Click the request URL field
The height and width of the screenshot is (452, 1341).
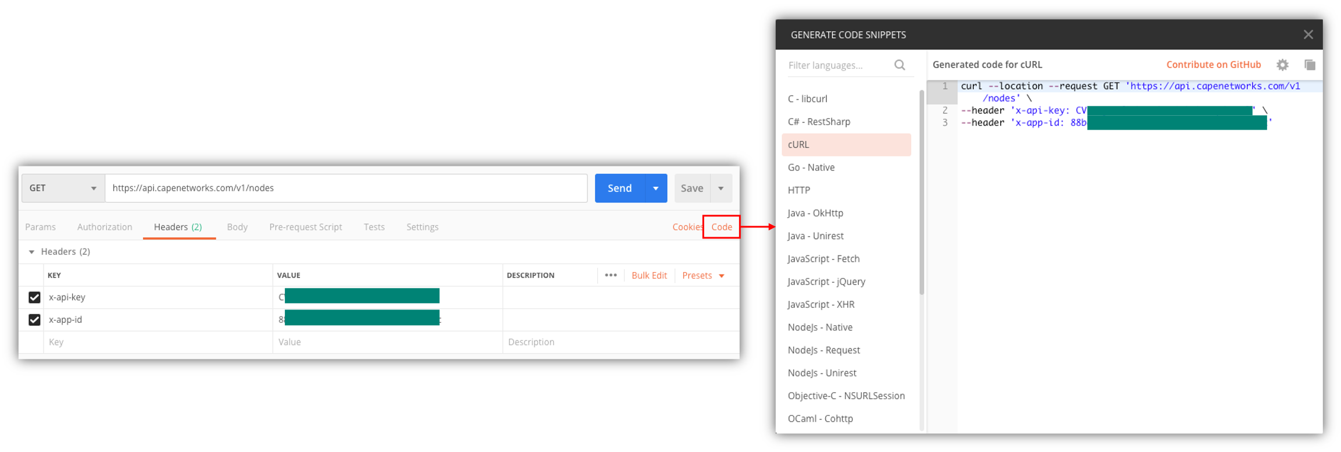(346, 188)
